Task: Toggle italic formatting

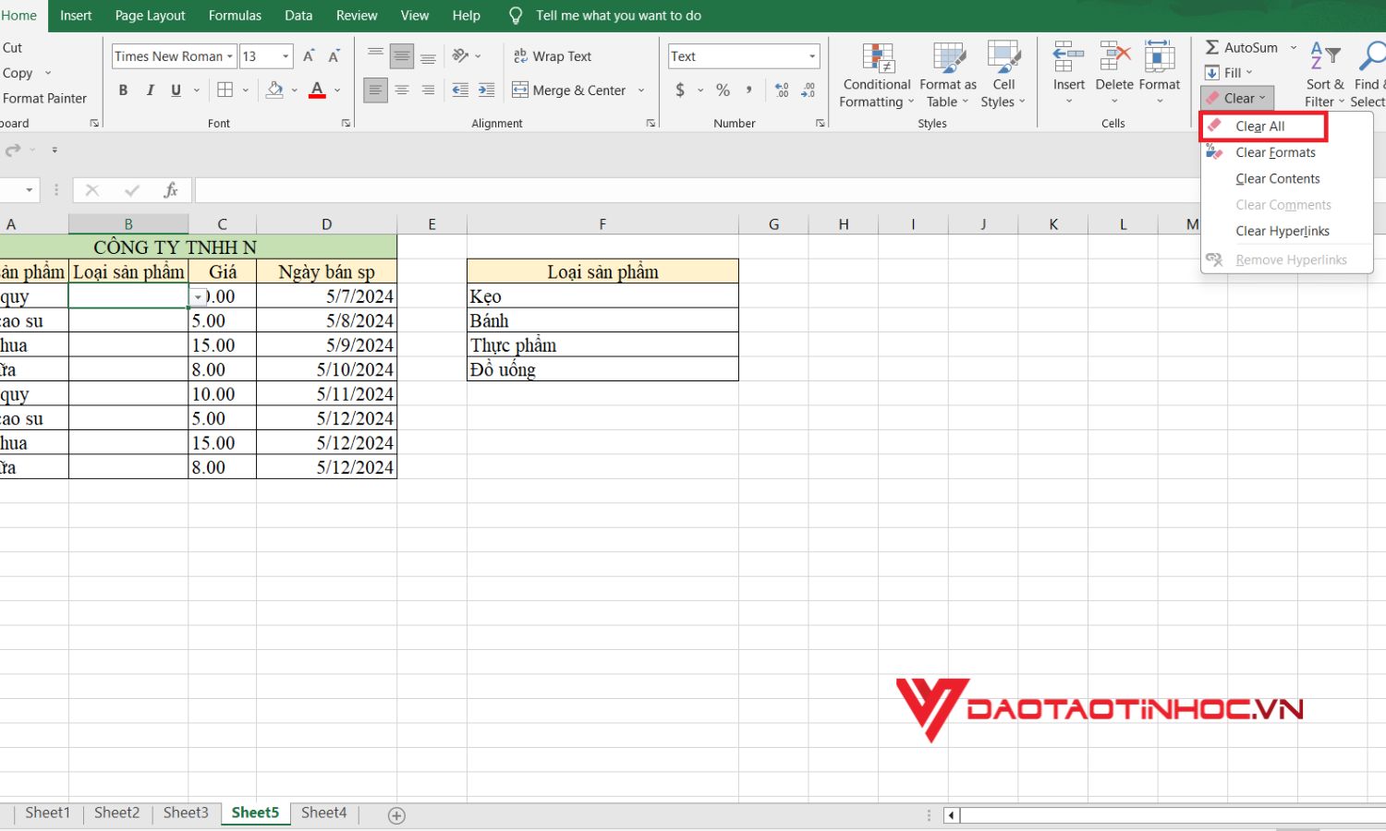Action: pos(150,90)
